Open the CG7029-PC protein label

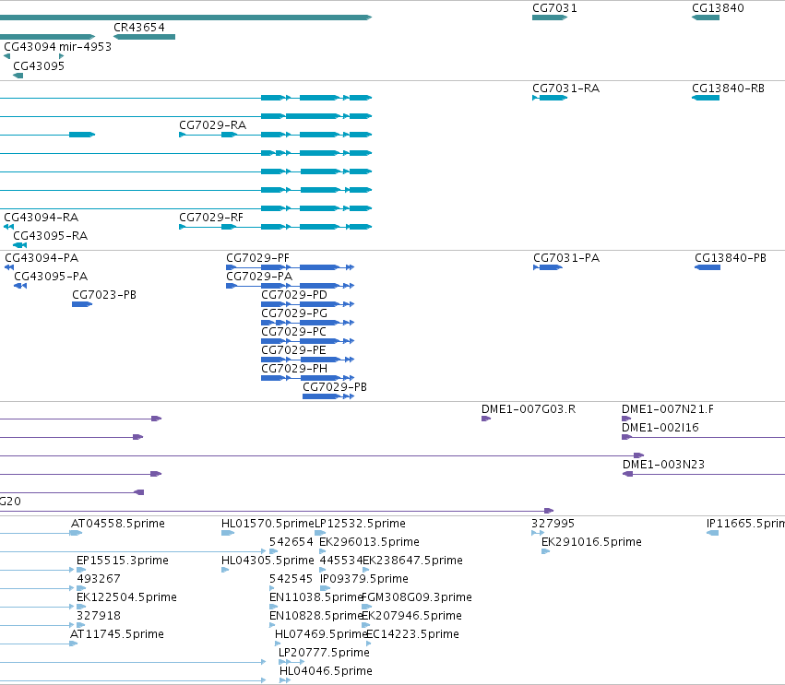point(293,332)
